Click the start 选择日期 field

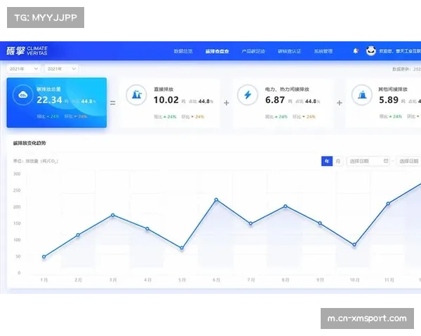368,161
